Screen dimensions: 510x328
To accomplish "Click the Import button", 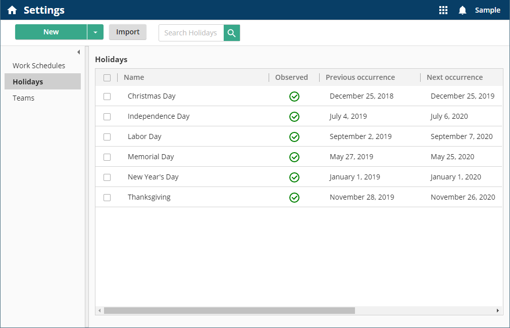I will (128, 32).
